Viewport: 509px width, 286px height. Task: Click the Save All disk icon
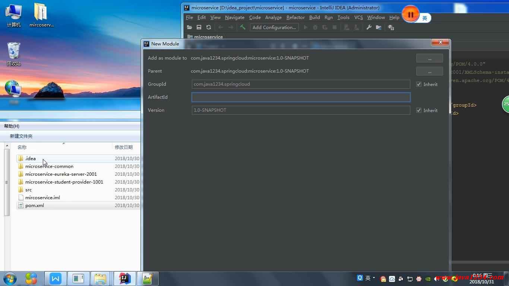click(199, 27)
